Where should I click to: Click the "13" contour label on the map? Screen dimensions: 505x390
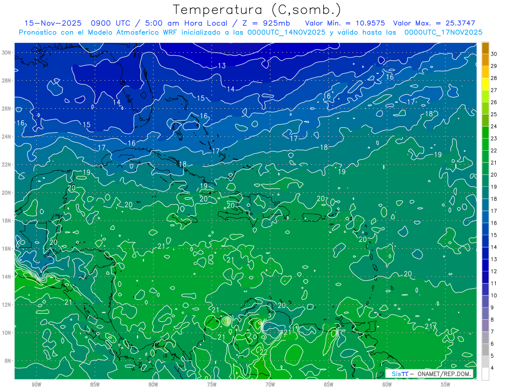[222, 66]
